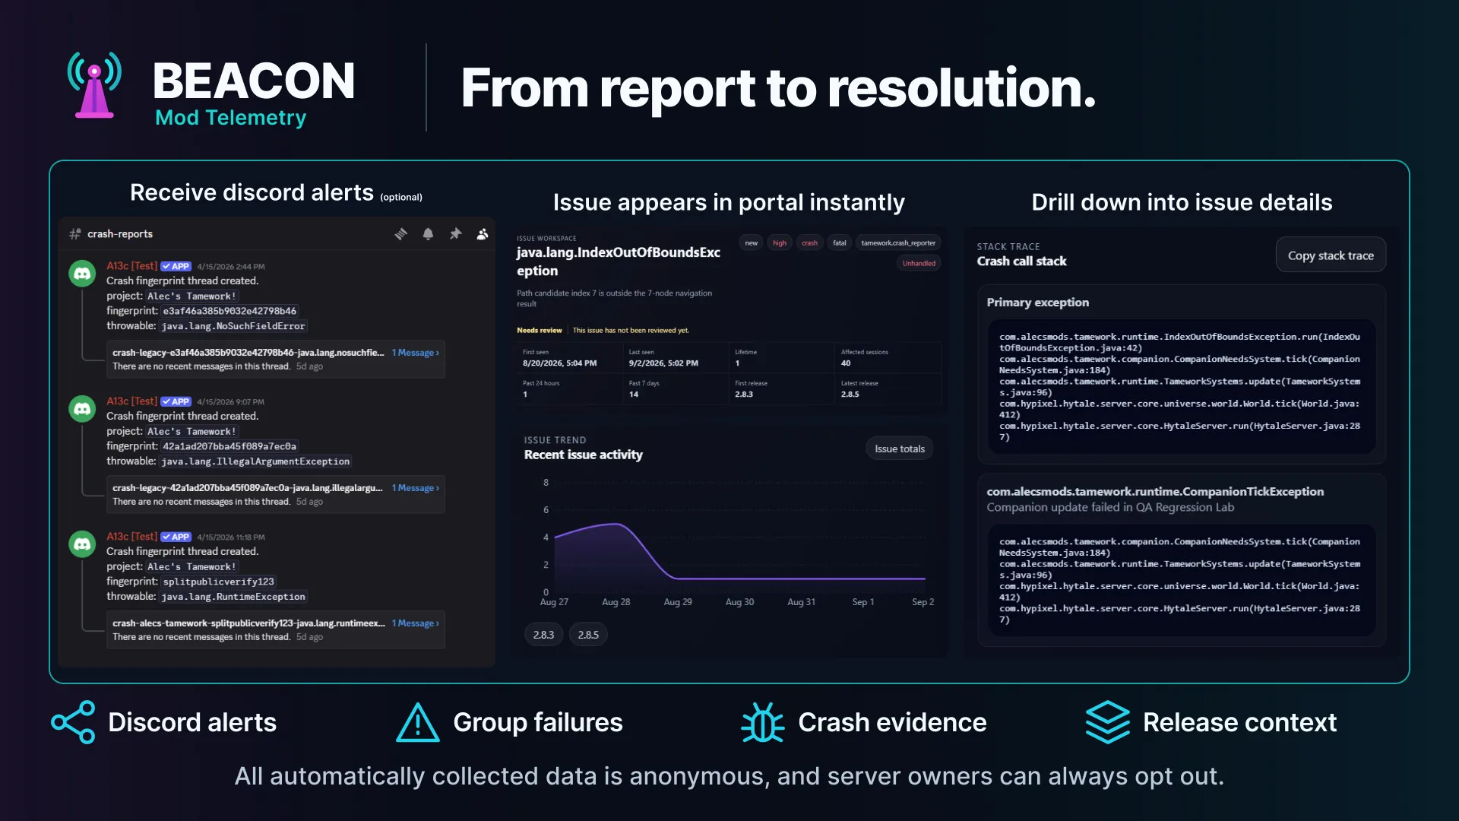
Task: Open pinned messages with the pin icon
Action: (x=456, y=234)
